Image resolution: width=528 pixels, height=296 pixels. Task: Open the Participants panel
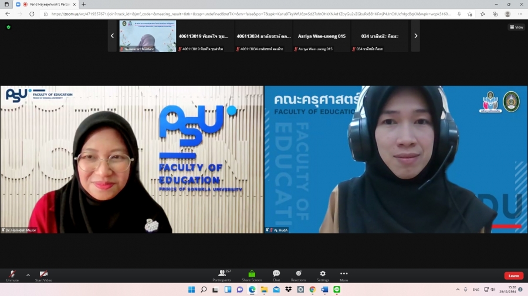[x=222, y=275]
